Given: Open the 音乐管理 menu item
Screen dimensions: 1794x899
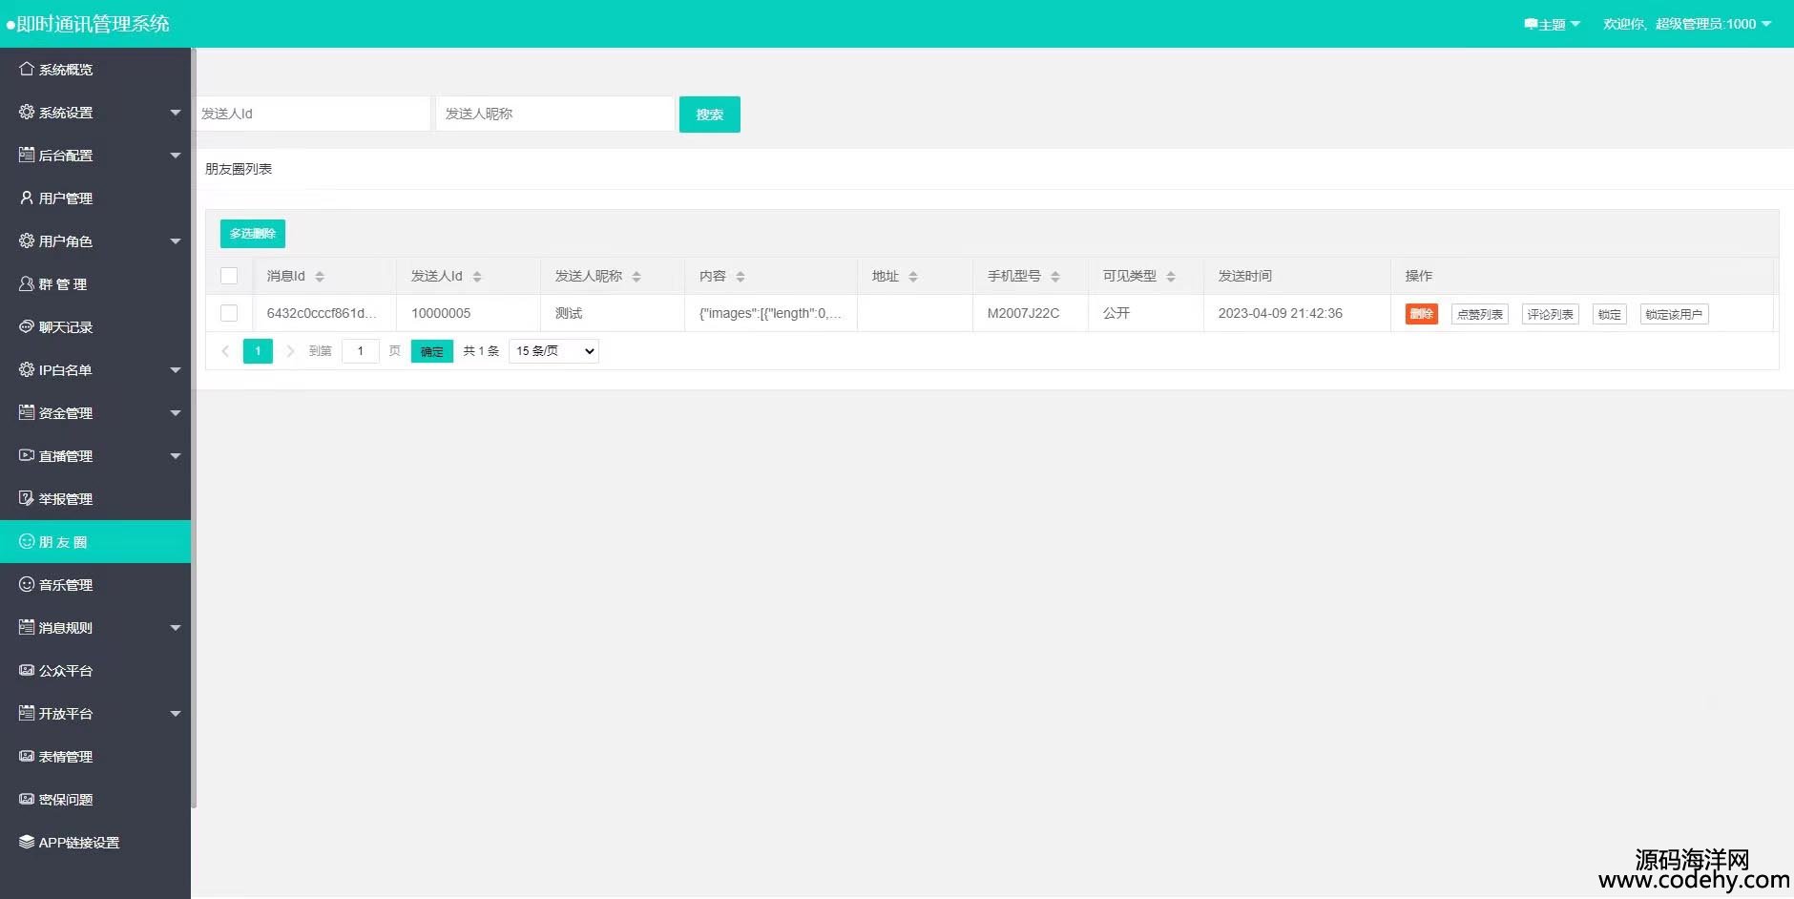Looking at the screenshot, I should click(95, 584).
